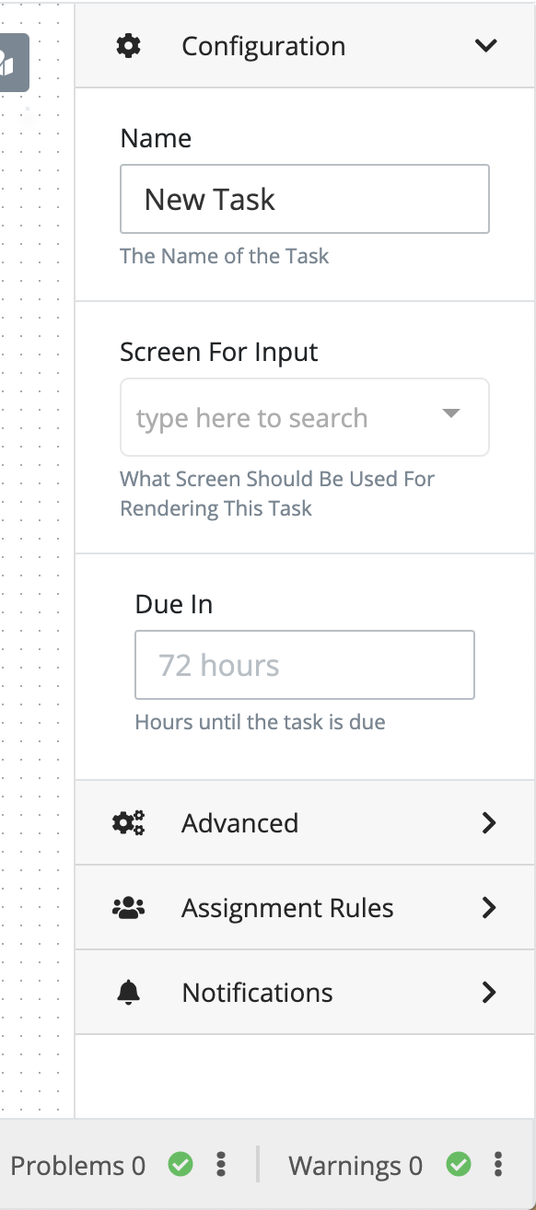This screenshot has width=536, height=1210.
Task: Select the Advanced gears icon
Action: (129, 822)
